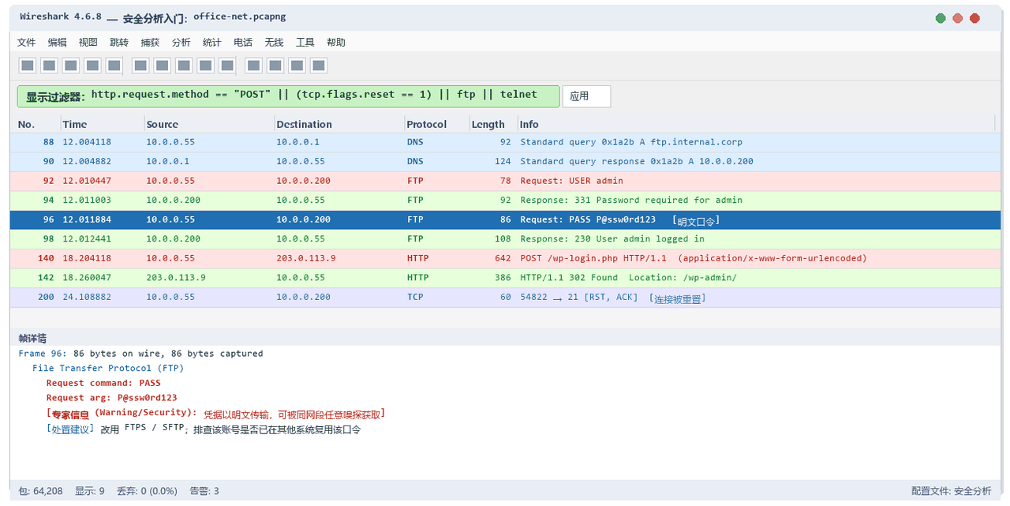Open the 电话 menu
1010x506 pixels.
(243, 43)
